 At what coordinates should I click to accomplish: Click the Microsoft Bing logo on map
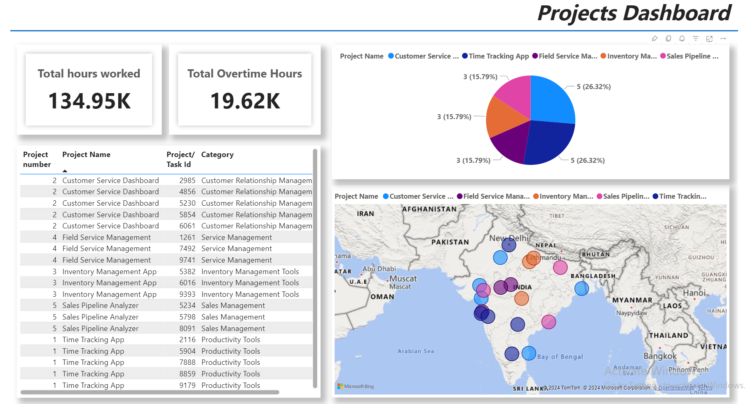[356, 386]
